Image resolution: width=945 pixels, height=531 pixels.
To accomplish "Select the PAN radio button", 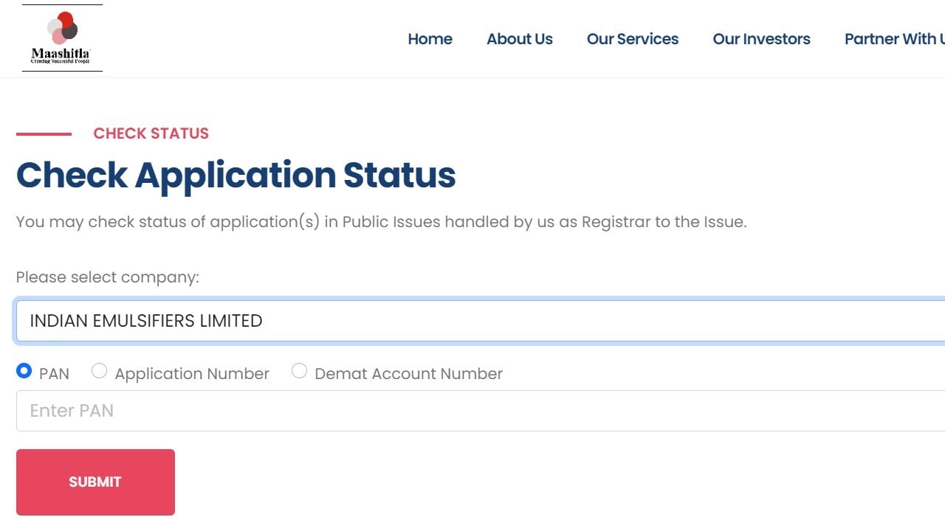I will coord(24,371).
